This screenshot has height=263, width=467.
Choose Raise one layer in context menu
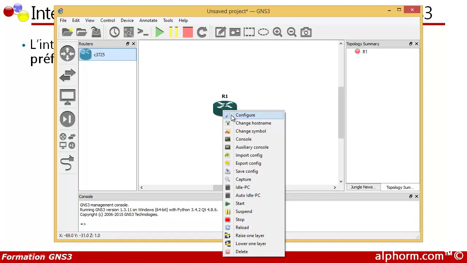(254, 236)
